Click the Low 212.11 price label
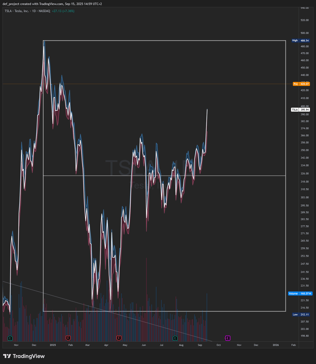The width and height of the screenshot is (316, 364). click(301, 315)
